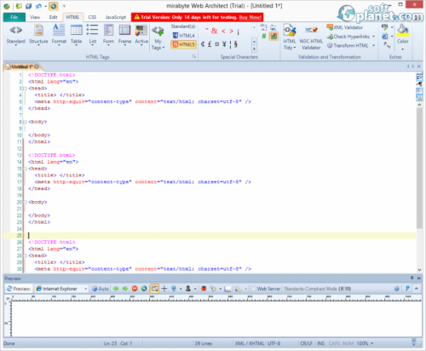Open the Frame tags menu
The width and height of the screenshot is (426, 351).
(124, 35)
